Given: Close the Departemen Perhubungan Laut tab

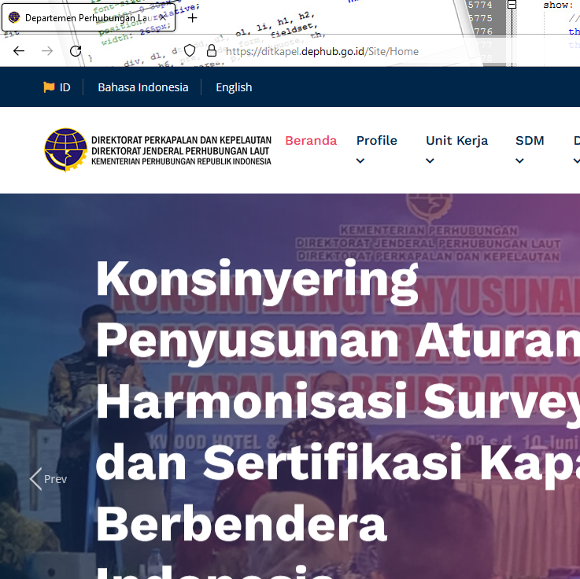Looking at the screenshot, I should (162, 18).
